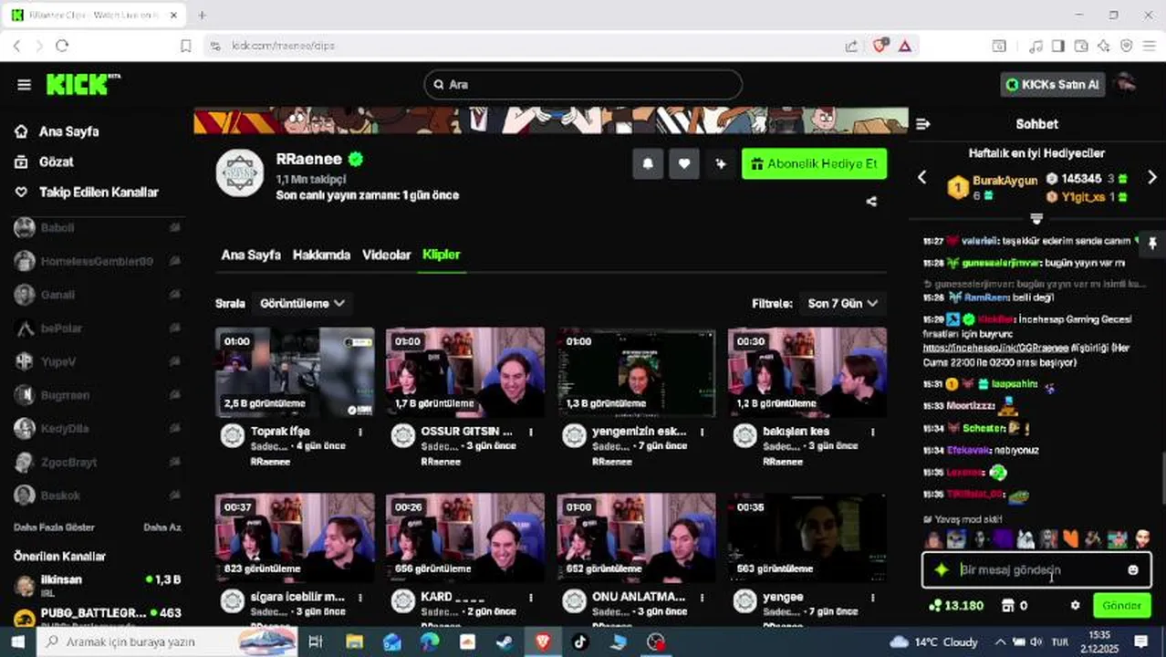Image resolution: width=1166 pixels, height=657 pixels.
Task: Open the Son 7 Gün filter dropdown
Action: (x=843, y=303)
